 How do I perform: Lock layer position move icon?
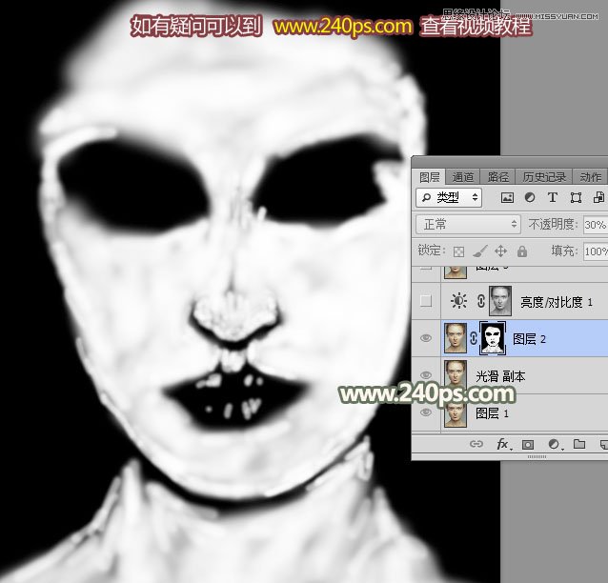[x=501, y=251]
